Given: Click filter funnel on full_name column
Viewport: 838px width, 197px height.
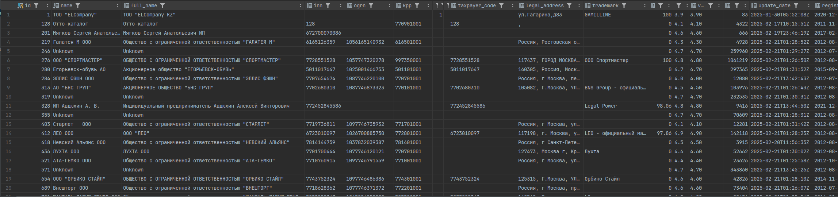Looking at the screenshot, I should click(x=162, y=5).
